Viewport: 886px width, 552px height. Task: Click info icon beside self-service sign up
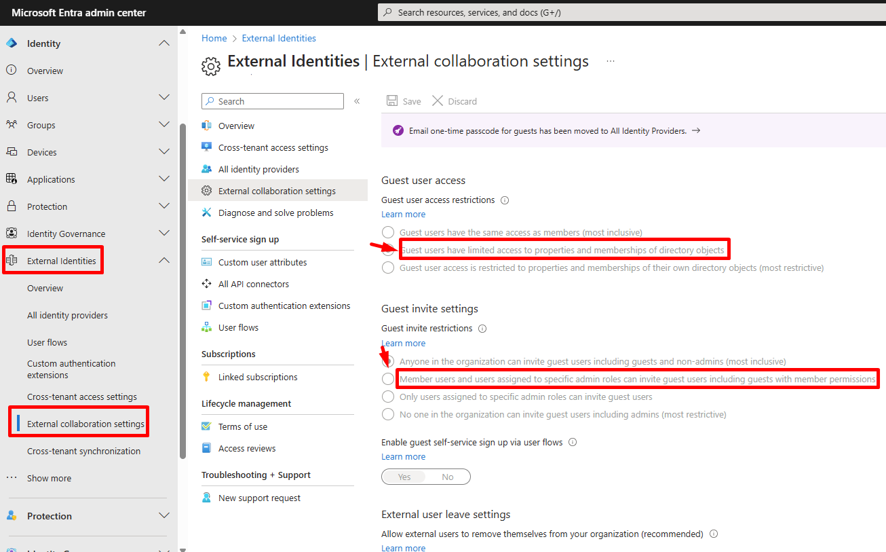(573, 442)
